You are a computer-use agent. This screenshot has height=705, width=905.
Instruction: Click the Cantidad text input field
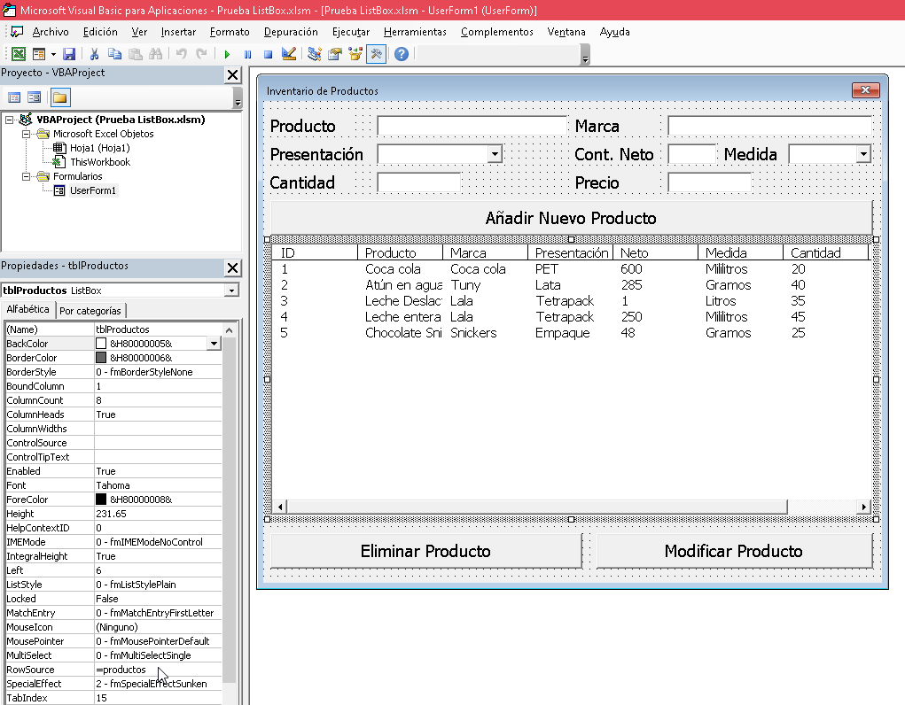point(419,182)
